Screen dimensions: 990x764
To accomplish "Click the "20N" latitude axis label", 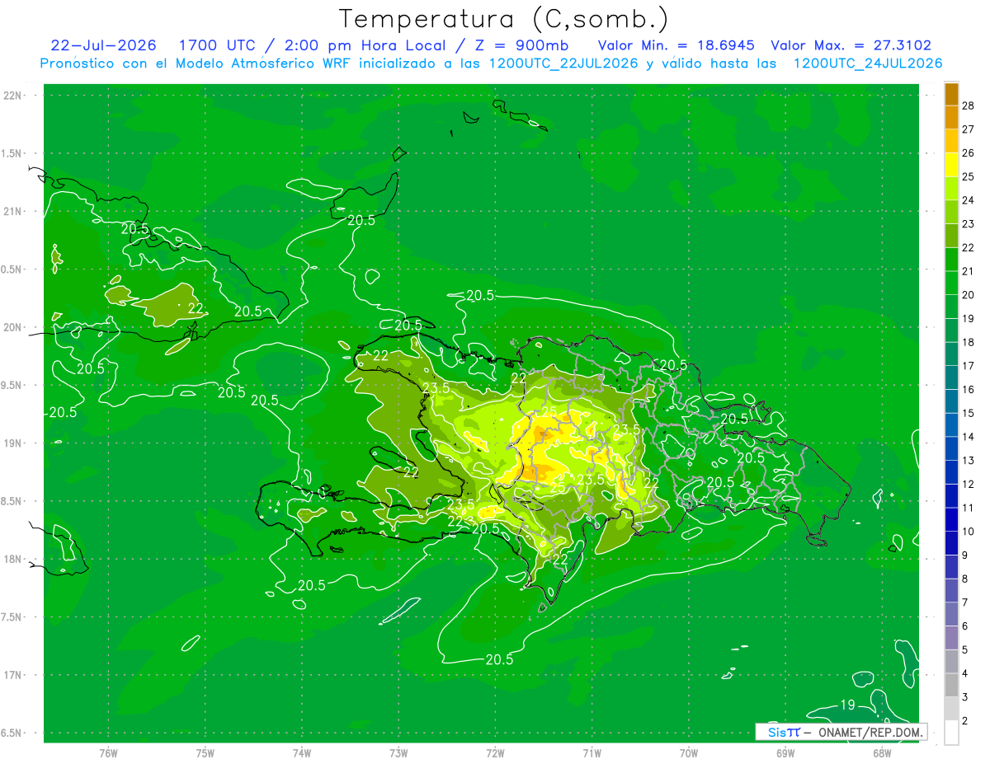I will 13,327.
